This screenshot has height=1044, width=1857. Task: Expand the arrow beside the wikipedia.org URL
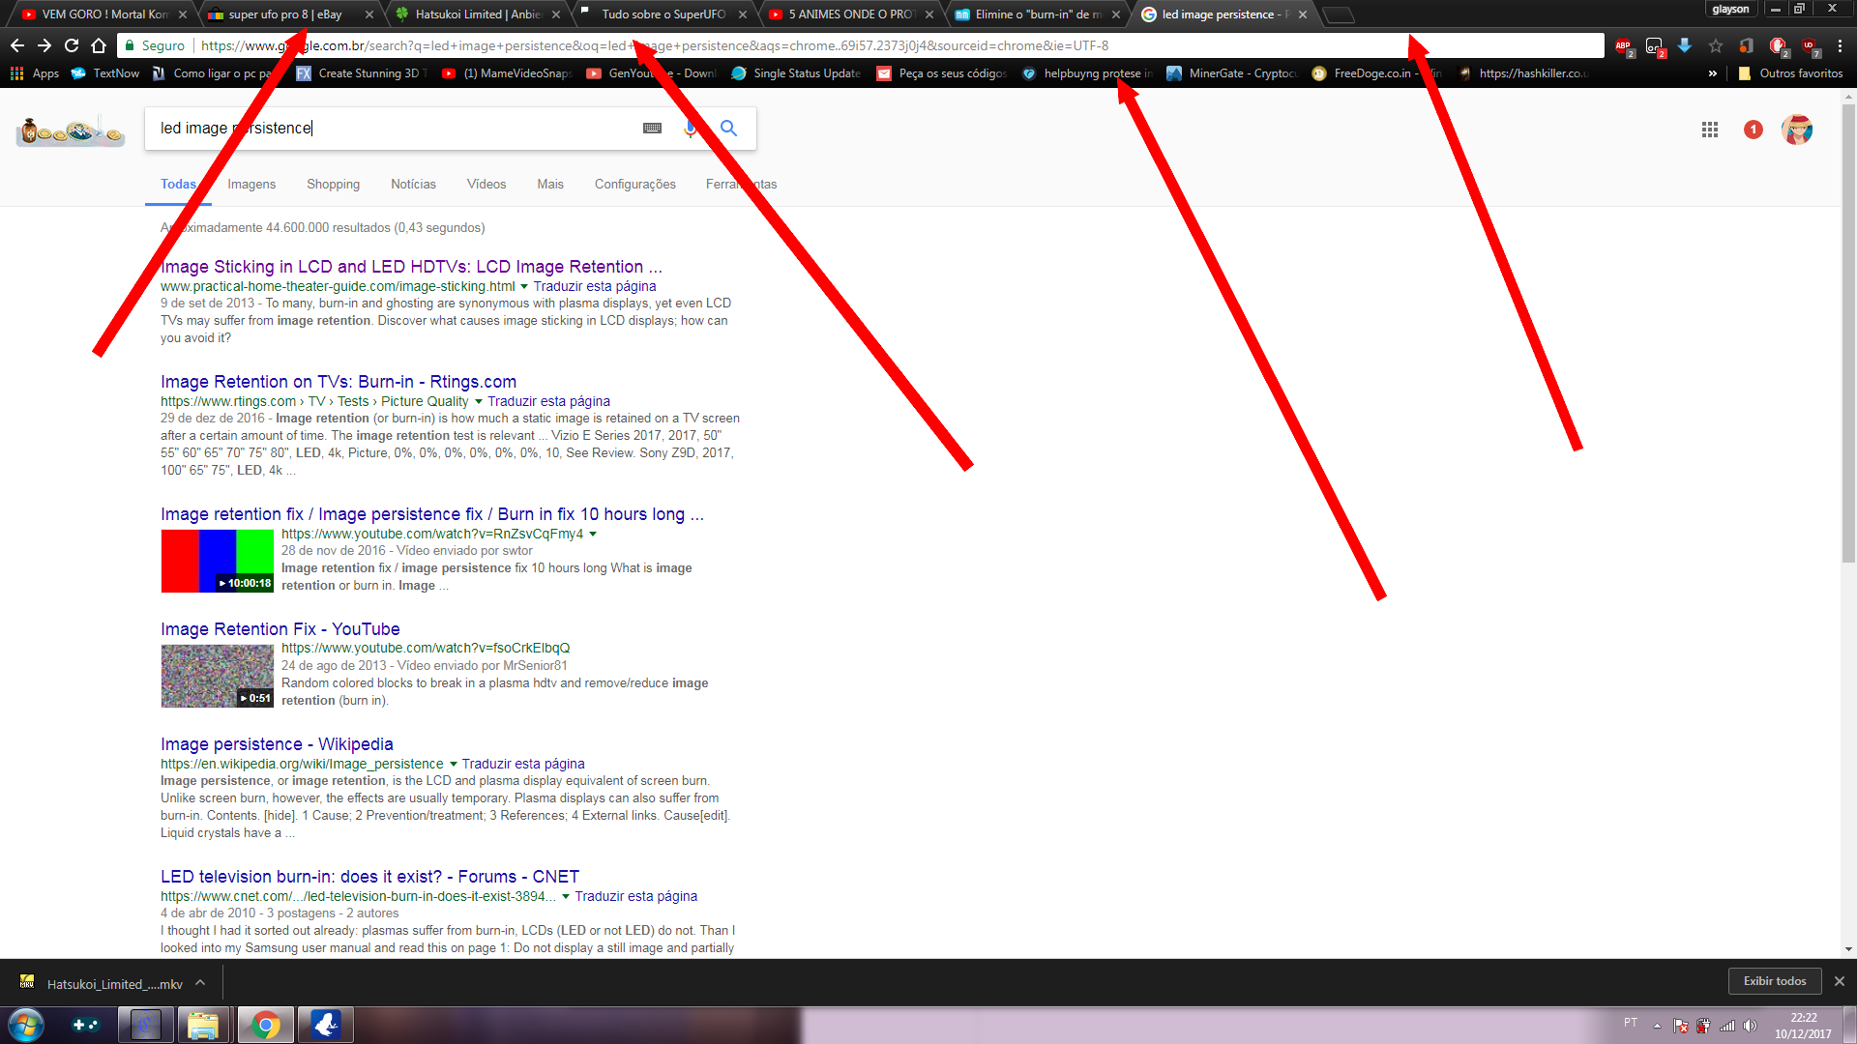(453, 764)
